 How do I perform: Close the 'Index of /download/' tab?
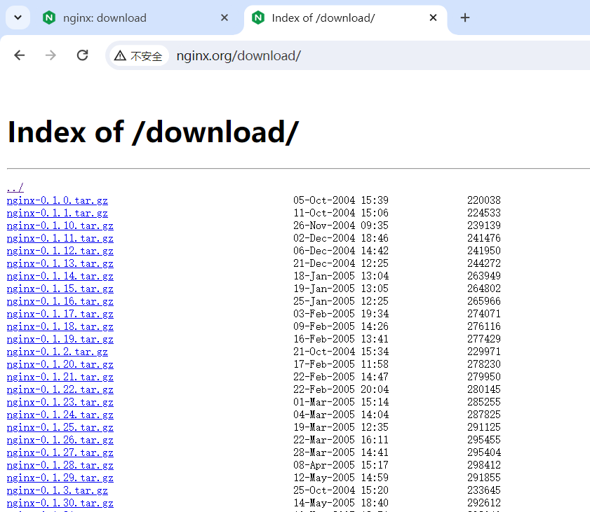433,18
